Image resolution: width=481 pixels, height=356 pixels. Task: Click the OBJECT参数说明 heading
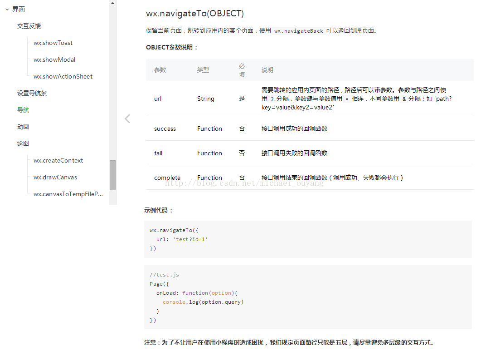coord(172,47)
